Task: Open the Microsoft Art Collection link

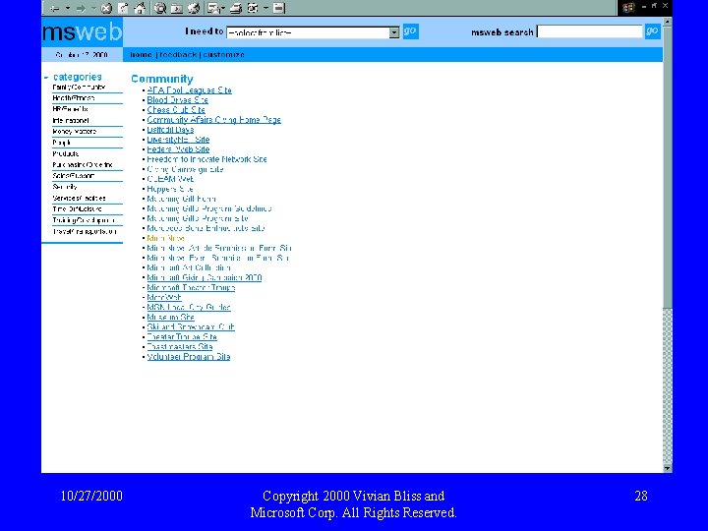Action: (189, 267)
